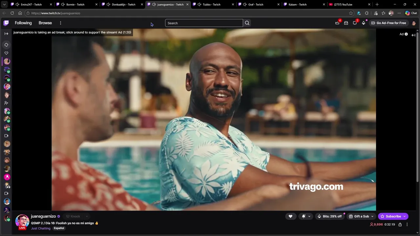This screenshot has width=420, height=236.
Task: Go to Following page
Action: tap(23, 23)
